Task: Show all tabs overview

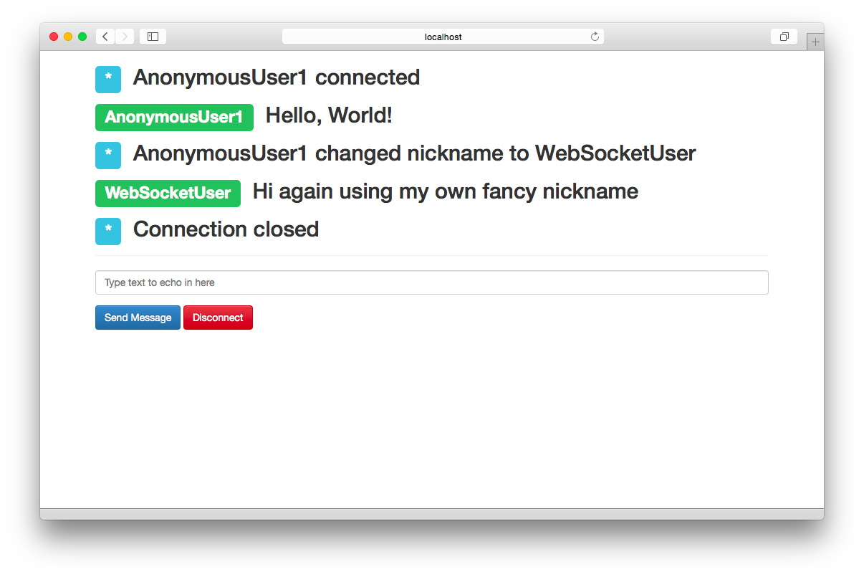Action: tap(784, 37)
